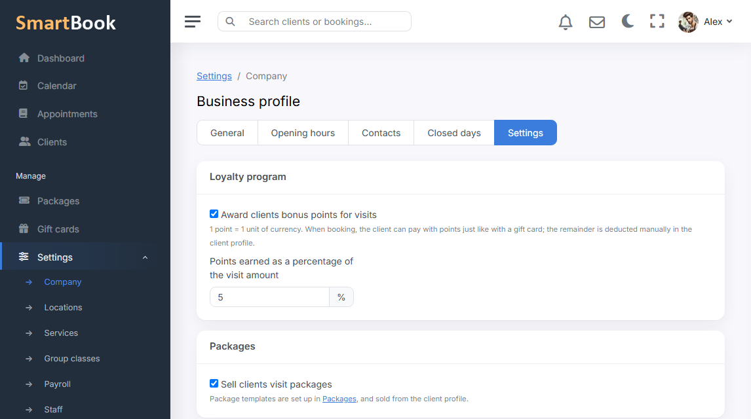The image size is (751, 419).
Task: Toggle sidebar with hamburger menu icon
Action: 193,22
